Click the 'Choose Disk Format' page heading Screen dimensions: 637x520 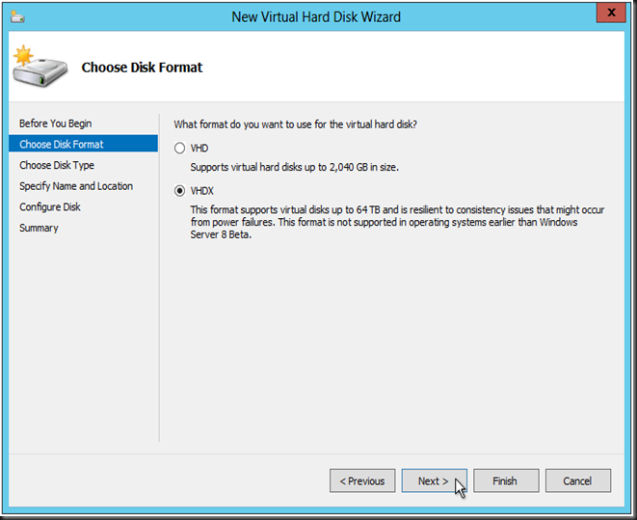pos(142,68)
